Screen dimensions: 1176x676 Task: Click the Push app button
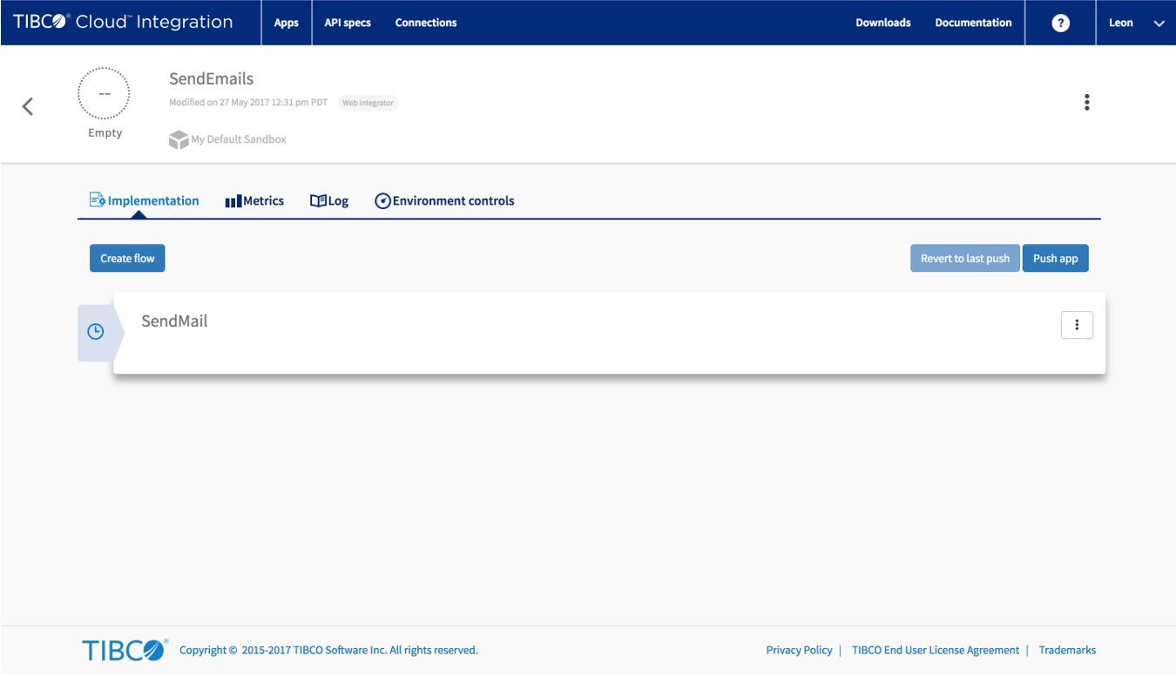1055,259
